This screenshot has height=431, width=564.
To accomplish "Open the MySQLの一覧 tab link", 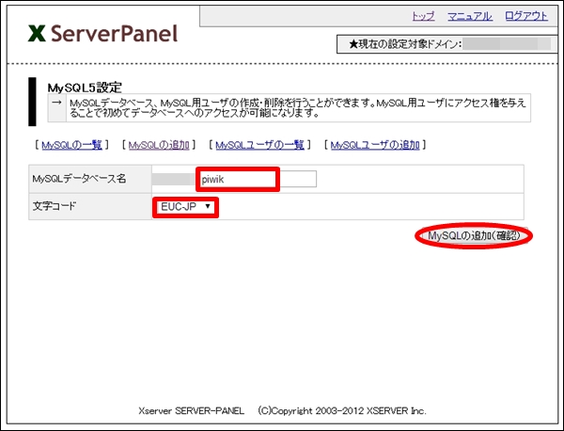I will click(72, 145).
